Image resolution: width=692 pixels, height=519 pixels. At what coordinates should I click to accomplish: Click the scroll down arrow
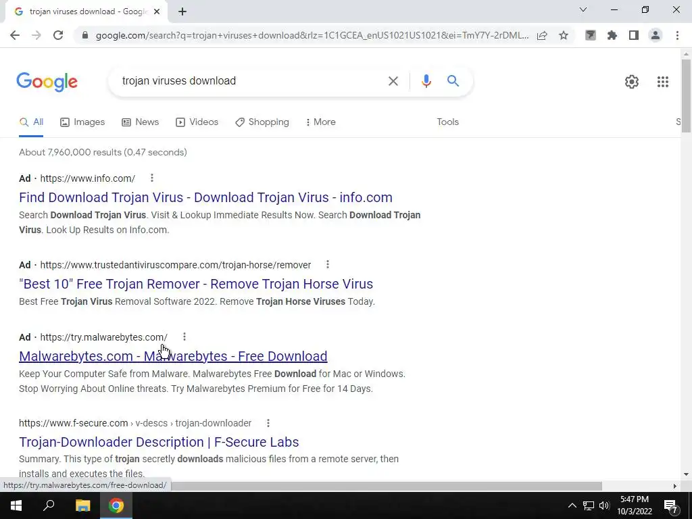pos(686,475)
